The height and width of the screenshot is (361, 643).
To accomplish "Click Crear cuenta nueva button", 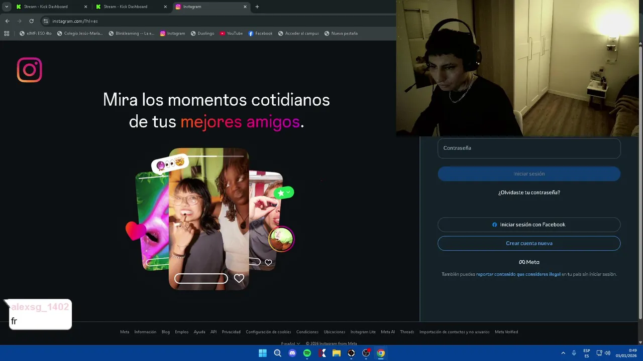I will pos(529,243).
